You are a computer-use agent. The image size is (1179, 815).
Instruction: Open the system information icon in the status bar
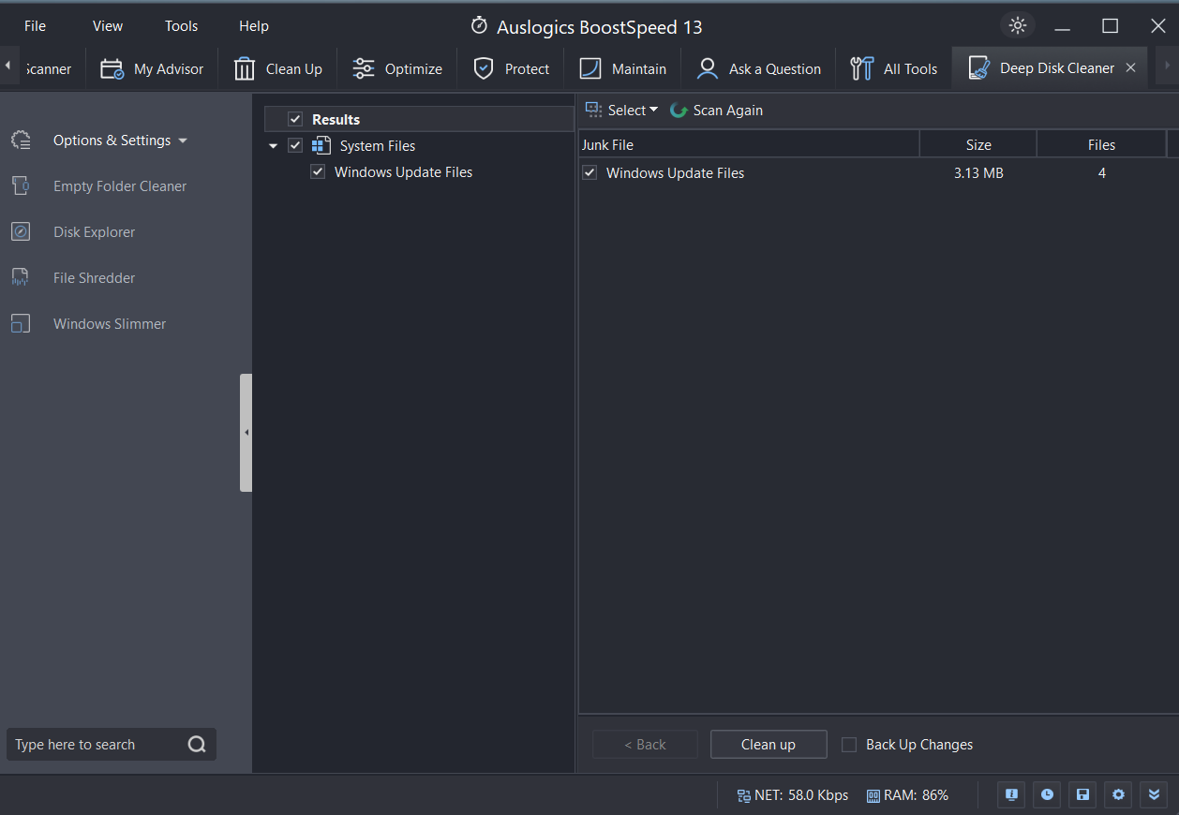pyautogui.click(x=1011, y=794)
